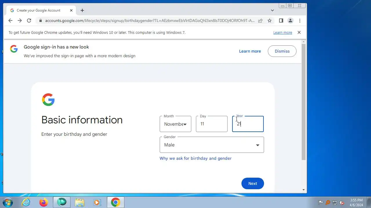The width and height of the screenshot is (371, 208).
Task: Click the Basic information heading
Action: 82,120
